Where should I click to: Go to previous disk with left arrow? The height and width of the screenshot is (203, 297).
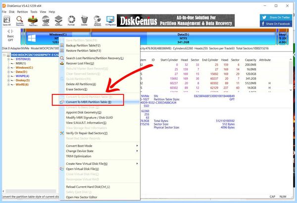[x=8, y=31]
